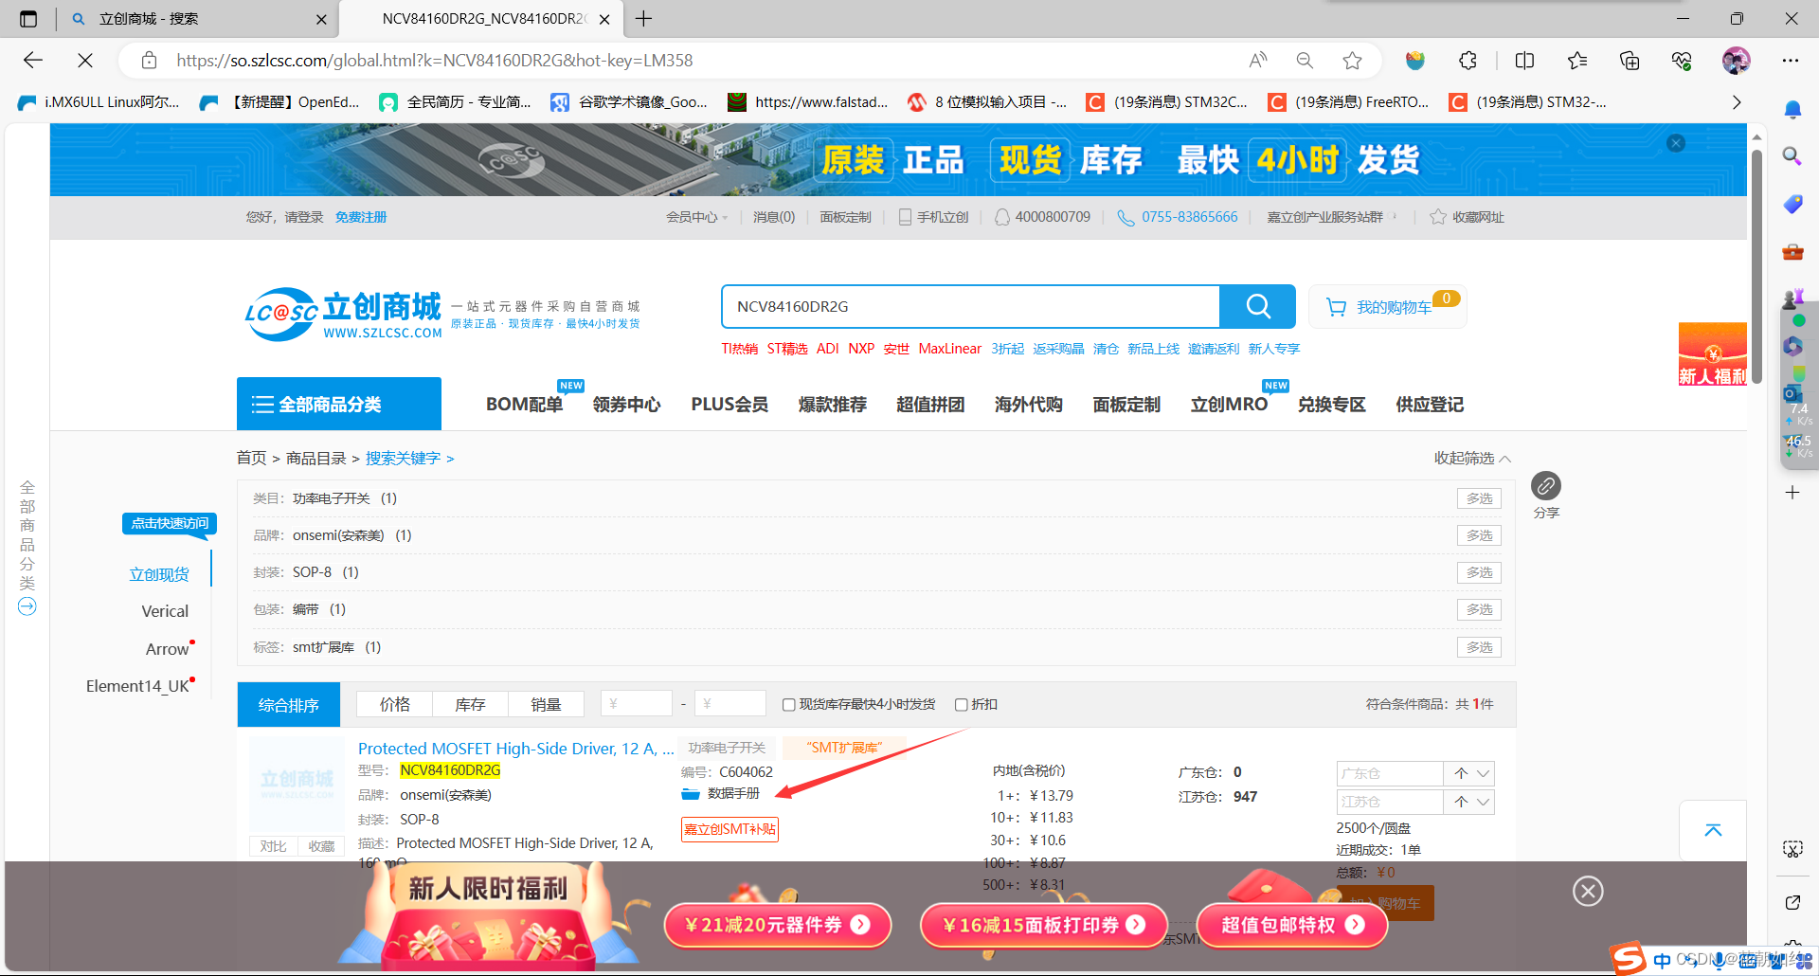1819x976 pixels.
Task: Open sidebar search magnifier icon
Action: pos(1792,155)
